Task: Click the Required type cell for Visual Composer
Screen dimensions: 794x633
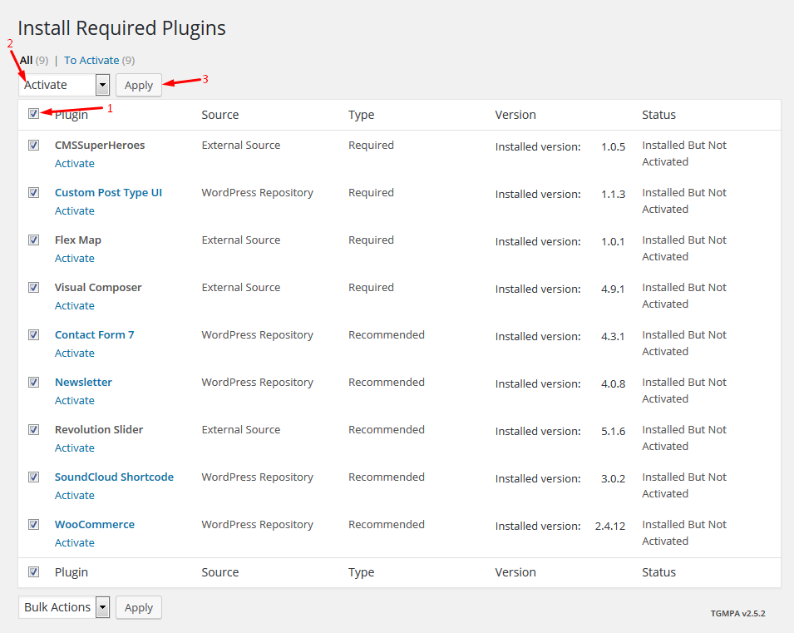Action: click(x=371, y=287)
